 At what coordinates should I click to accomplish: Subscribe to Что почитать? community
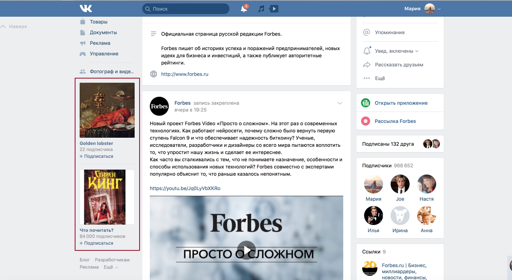point(96,243)
